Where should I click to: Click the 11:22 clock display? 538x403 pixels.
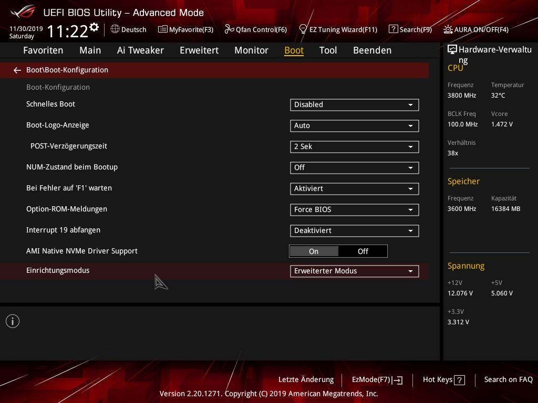[68, 31]
